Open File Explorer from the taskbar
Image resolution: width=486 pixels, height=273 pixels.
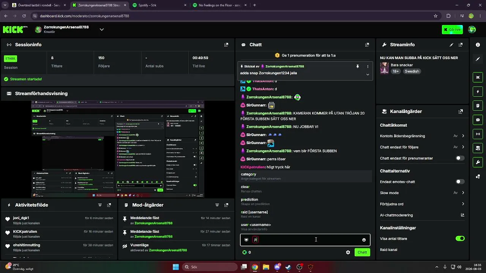click(x=266, y=267)
